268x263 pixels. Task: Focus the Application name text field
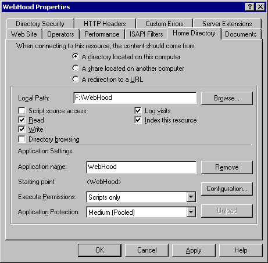(141, 167)
